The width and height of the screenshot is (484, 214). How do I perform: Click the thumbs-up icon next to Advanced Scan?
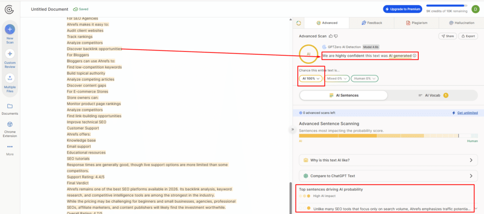tap(331, 36)
